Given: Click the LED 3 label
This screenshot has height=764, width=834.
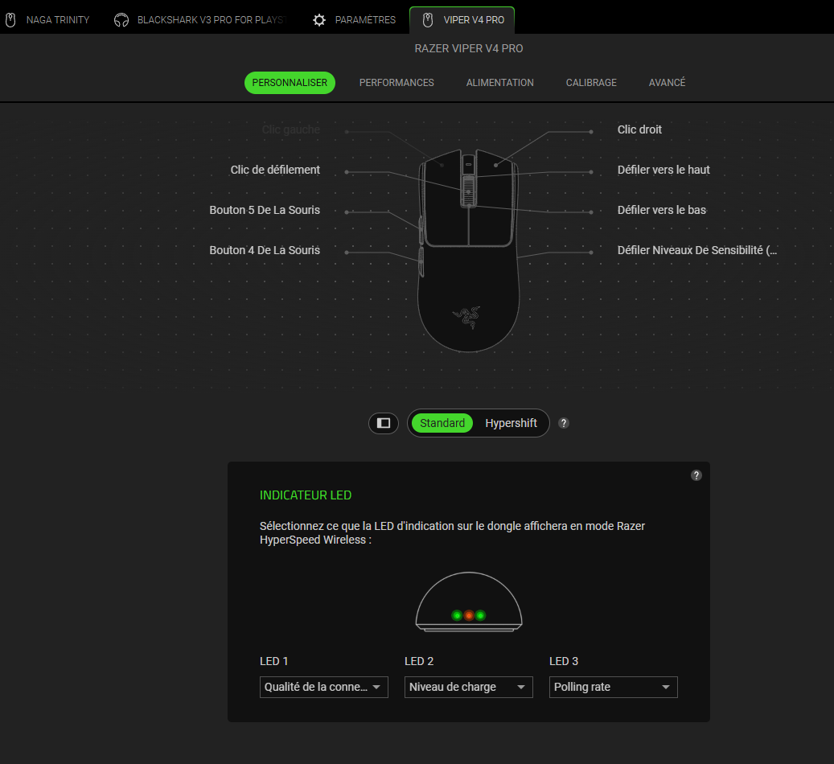Looking at the screenshot, I should 563,661.
